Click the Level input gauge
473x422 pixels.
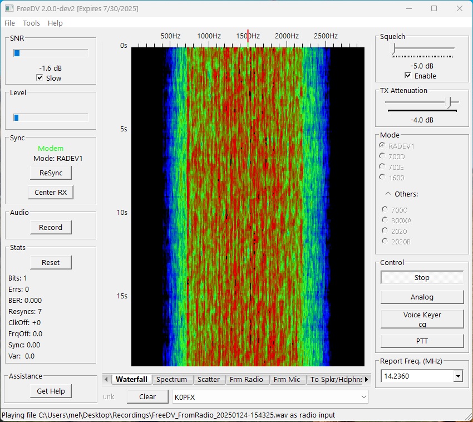(51, 117)
